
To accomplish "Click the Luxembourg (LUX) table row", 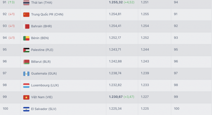I will point(106,85).
